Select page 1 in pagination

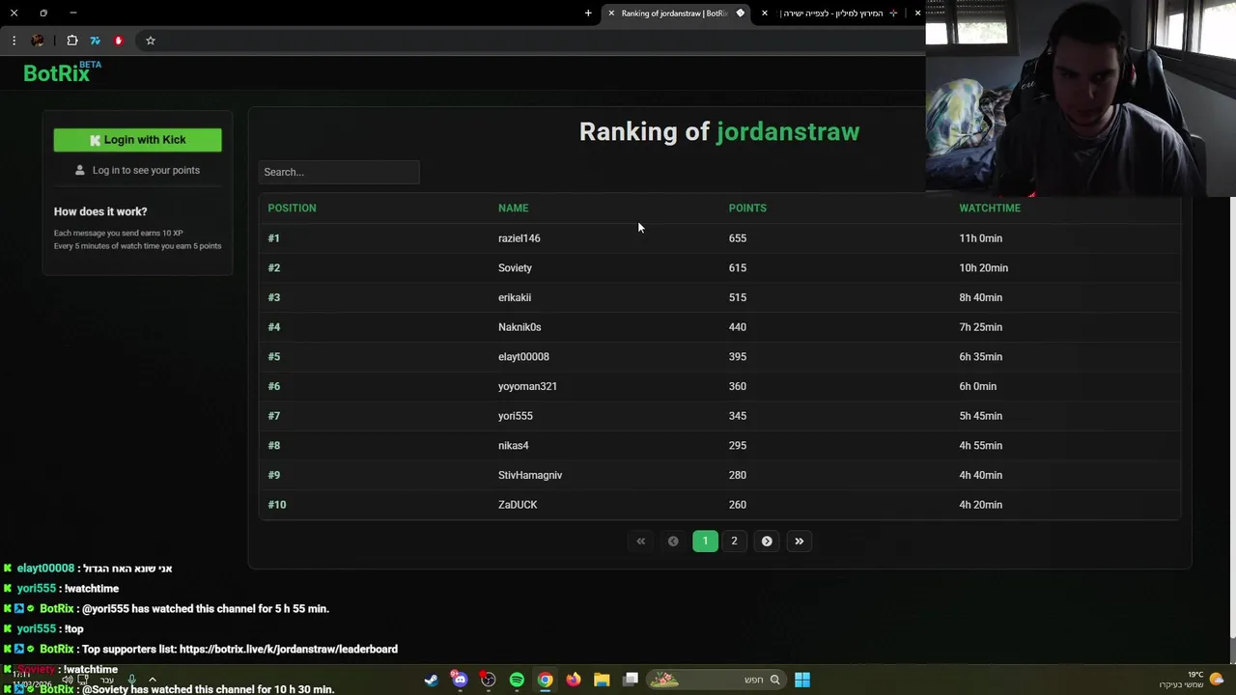pyautogui.click(x=705, y=542)
